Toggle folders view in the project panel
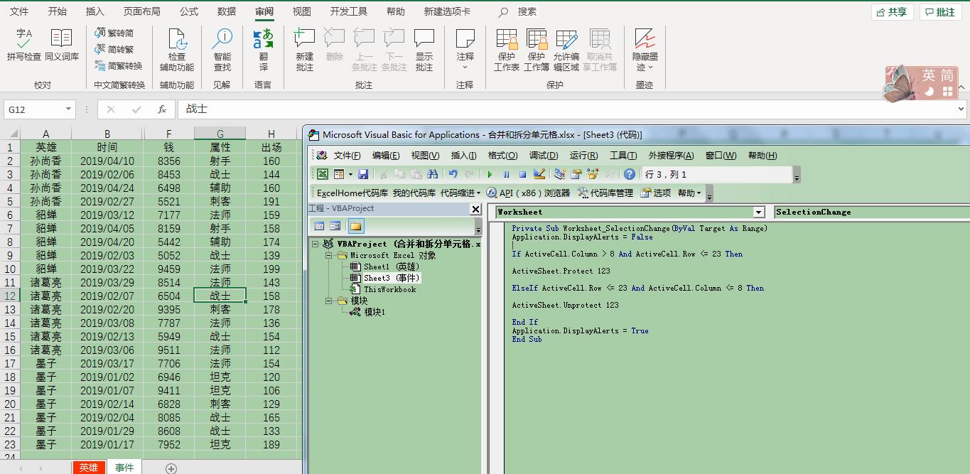This screenshot has width=970, height=474. 355,227
